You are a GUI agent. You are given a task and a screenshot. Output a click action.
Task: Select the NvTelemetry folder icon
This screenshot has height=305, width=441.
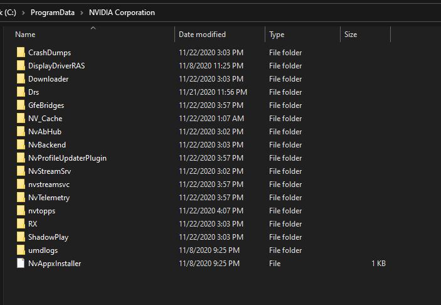[21, 197]
